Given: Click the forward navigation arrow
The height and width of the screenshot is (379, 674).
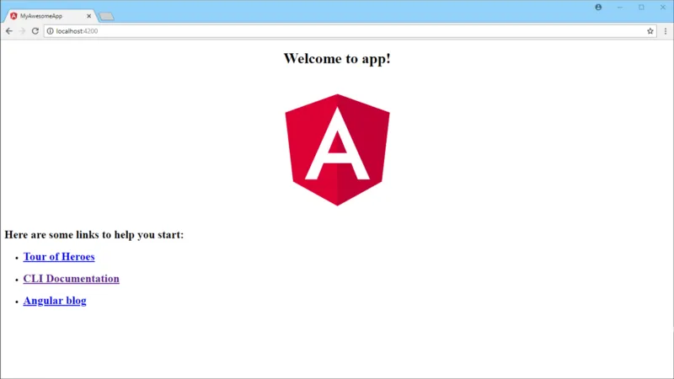Looking at the screenshot, I should pos(22,31).
